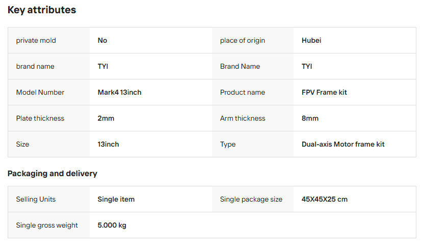Select the "45X45X25 cm" package size

point(325,200)
